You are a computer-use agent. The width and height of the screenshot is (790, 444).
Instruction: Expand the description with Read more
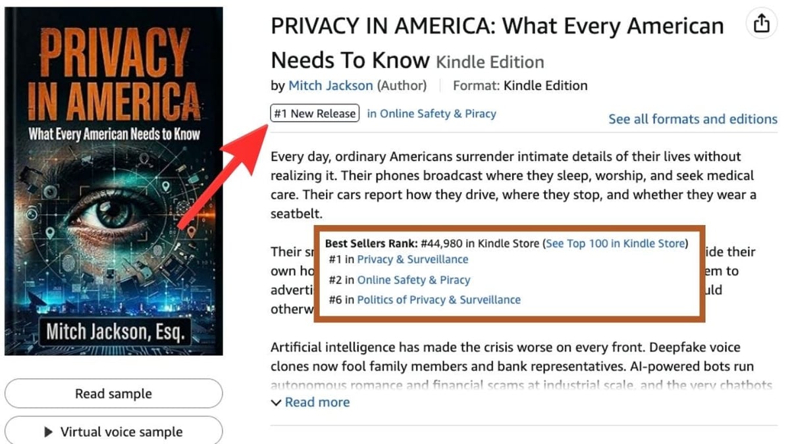click(311, 402)
